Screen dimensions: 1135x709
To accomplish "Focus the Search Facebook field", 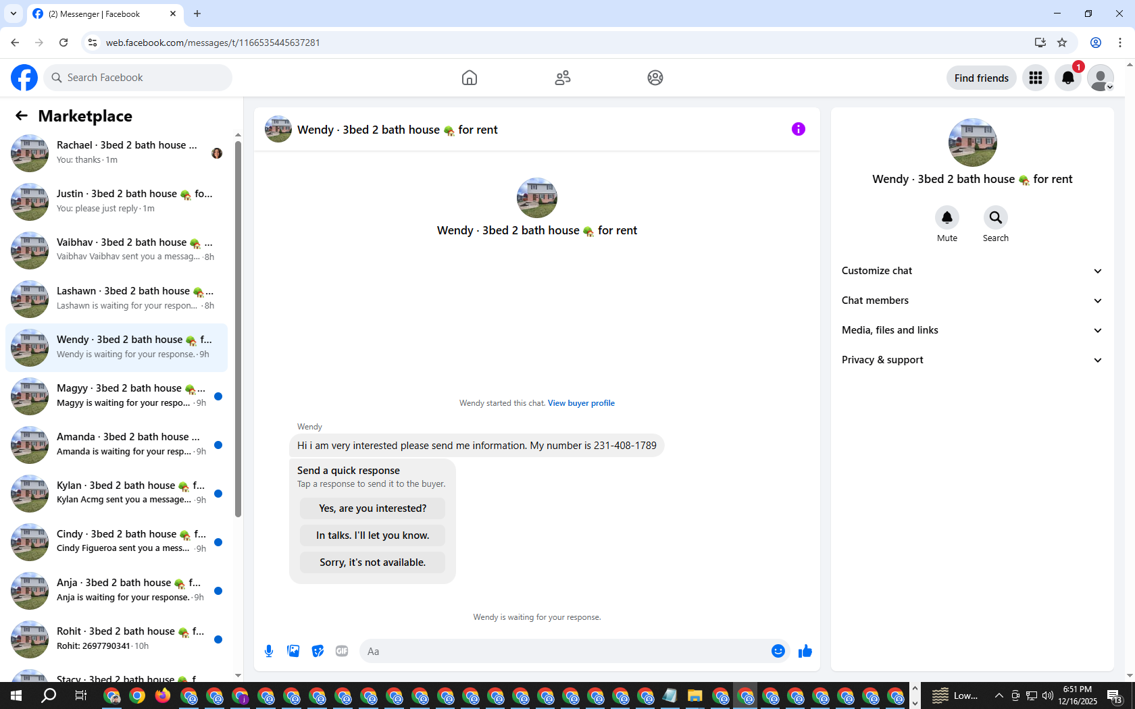I will (x=138, y=78).
